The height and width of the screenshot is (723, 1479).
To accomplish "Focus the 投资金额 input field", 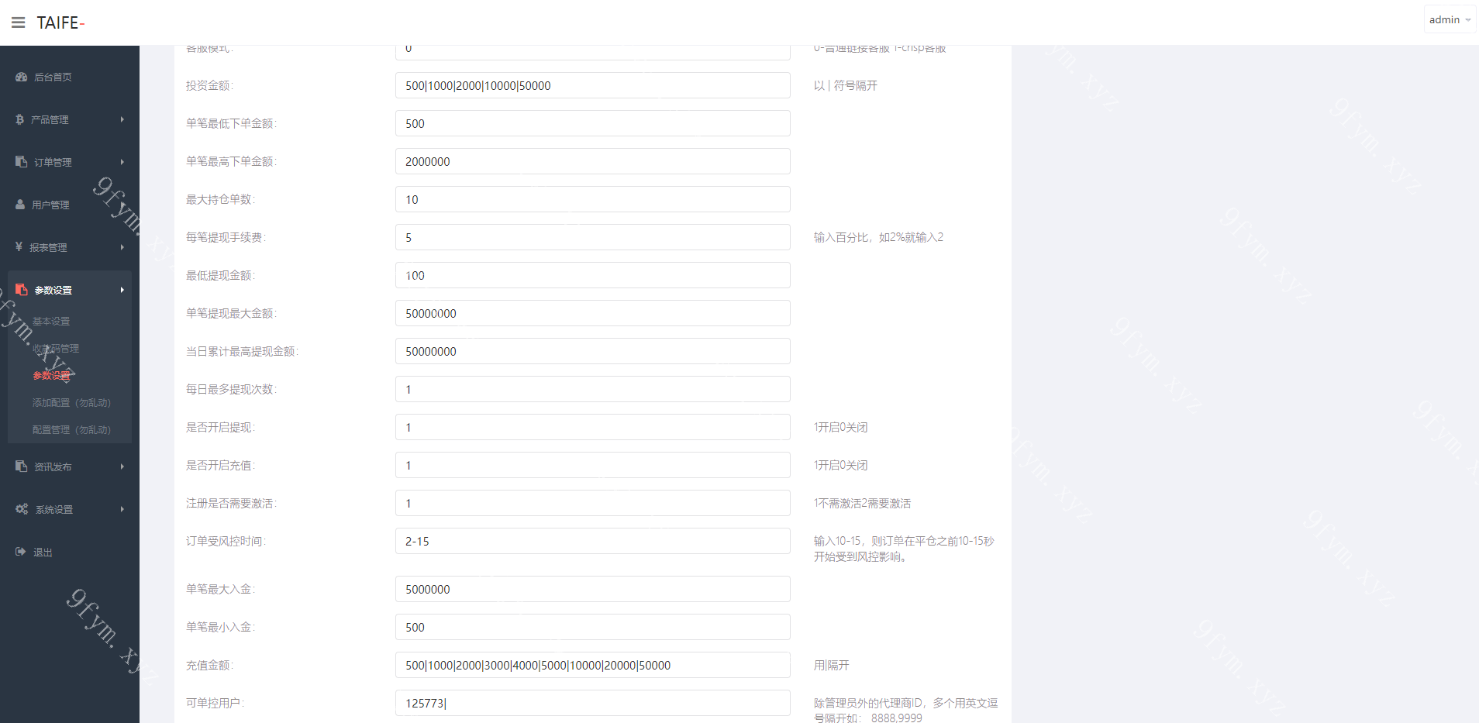I will [x=593, y=85].
